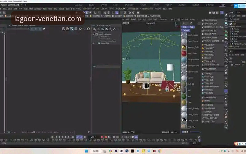Toggle the Default layer checkbox in attributes panel

point(232,65)
